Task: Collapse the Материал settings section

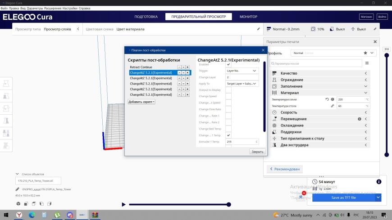Action: (x=320, y=93)
